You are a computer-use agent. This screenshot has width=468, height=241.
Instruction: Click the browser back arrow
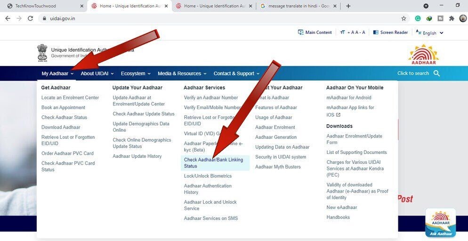(8, 18)
